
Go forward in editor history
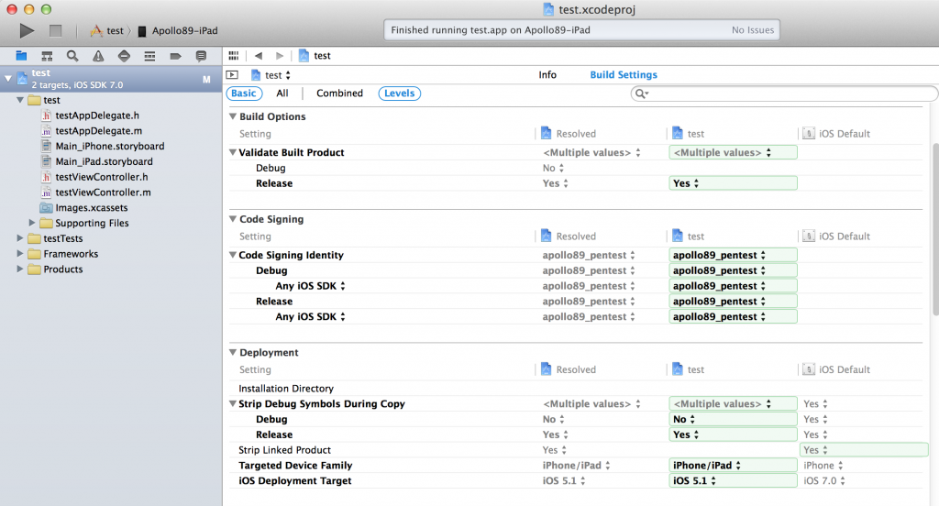pos(279,56)
